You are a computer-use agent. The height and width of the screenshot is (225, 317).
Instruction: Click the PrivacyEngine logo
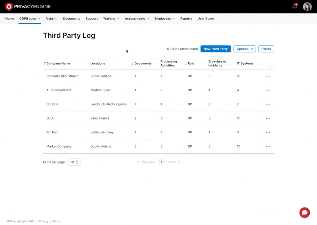coord(28,6)
